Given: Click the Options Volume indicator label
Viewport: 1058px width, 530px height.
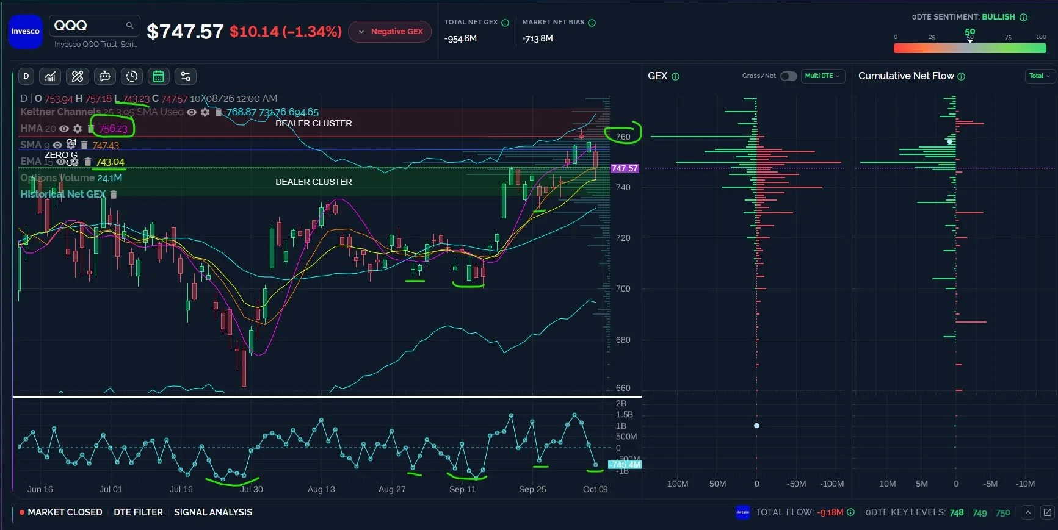Looking at the screenshot, I should point(57,177).
